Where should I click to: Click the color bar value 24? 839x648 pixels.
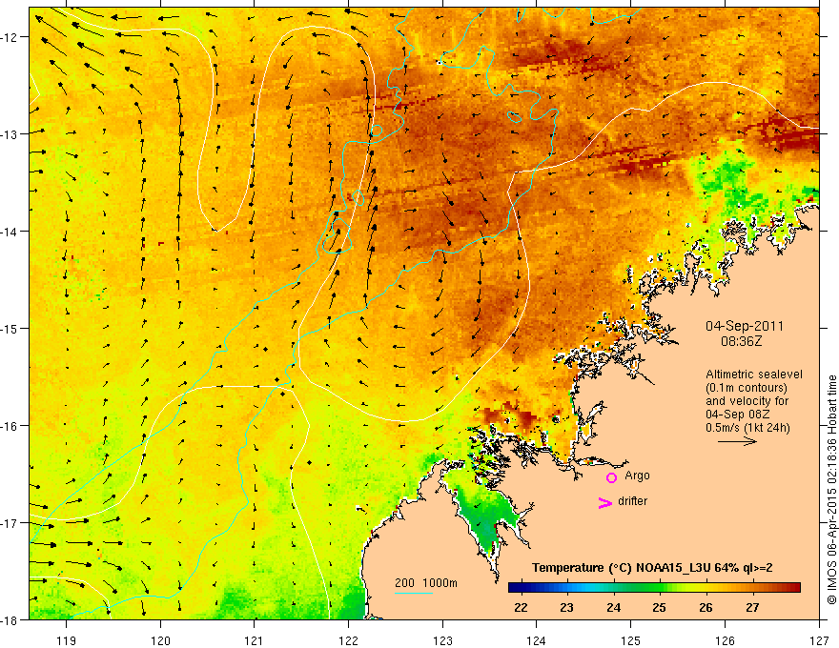[x=613, y=607]
